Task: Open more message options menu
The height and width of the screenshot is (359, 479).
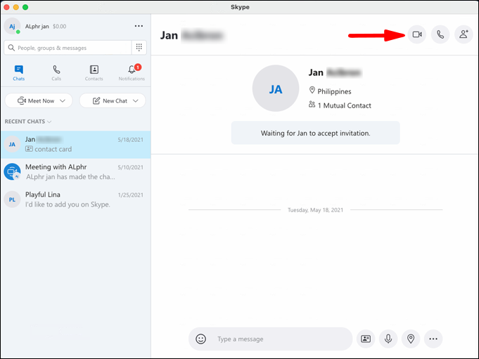Action: pyautogui.click(x=433, y=339)
